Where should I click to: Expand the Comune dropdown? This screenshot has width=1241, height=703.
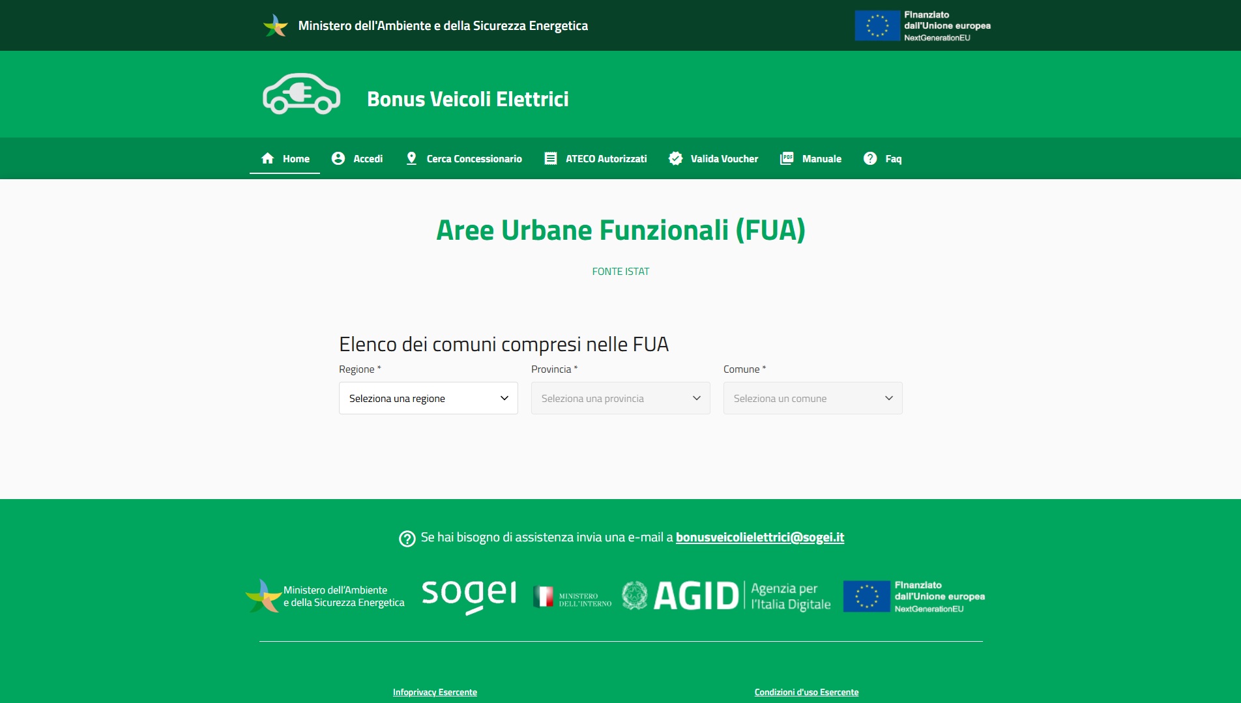click(x=813, y=398)
